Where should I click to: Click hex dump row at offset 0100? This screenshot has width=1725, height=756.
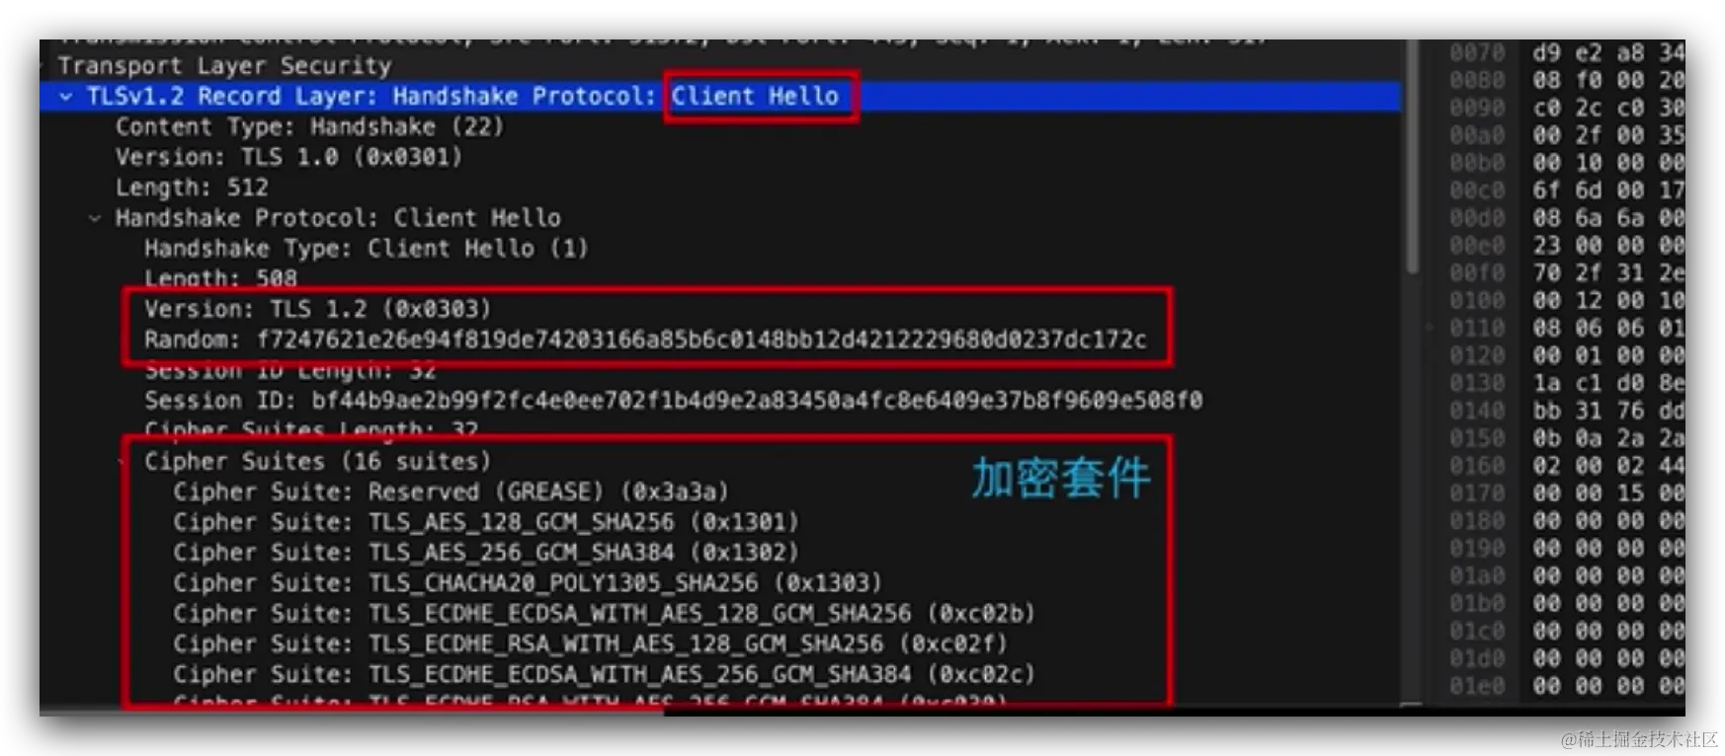1567,300
